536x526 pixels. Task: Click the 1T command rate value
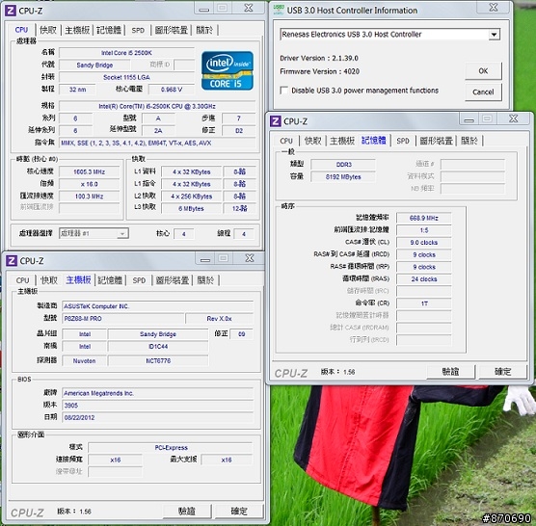click(x=424, y=303)
